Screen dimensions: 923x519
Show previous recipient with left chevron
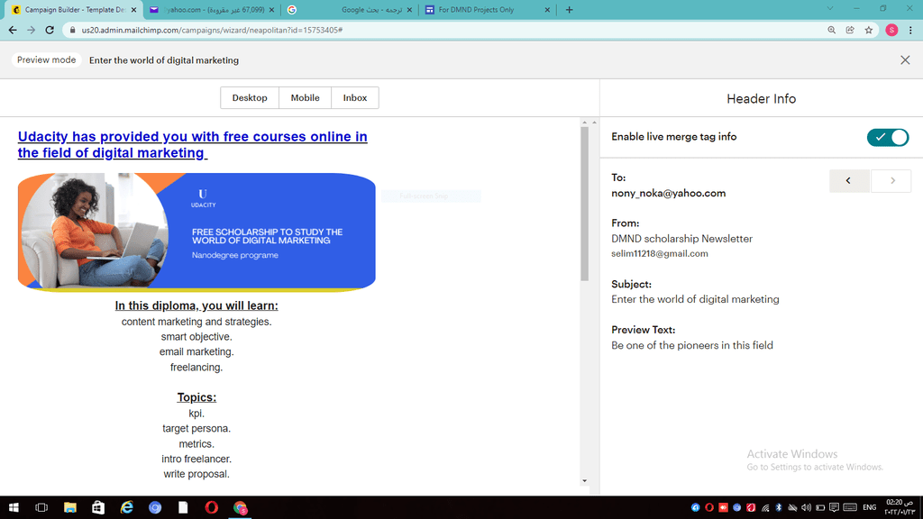point(849,180)
